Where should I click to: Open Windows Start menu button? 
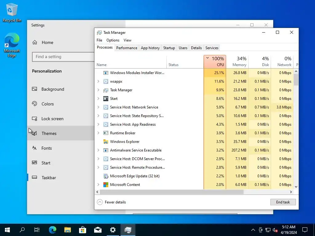tap(7, 230)
